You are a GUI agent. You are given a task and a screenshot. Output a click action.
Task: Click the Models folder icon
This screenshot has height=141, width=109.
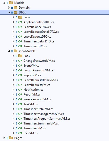[x=11, y=3]
